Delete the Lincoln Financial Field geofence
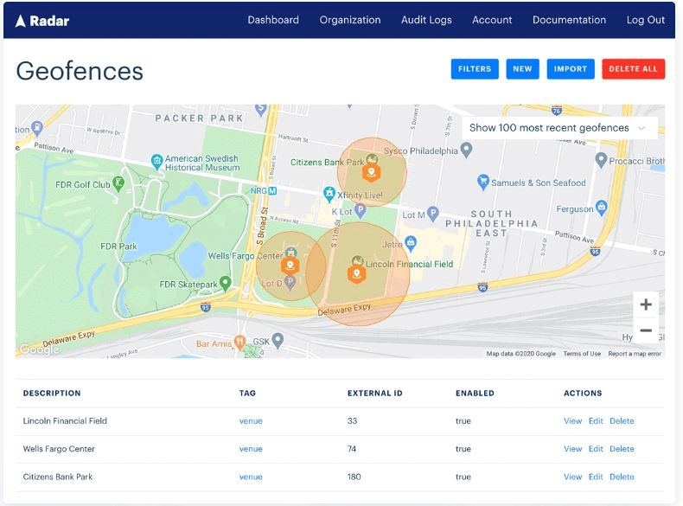Viewport: 683px width, 506px height. [x=622, y=421]
